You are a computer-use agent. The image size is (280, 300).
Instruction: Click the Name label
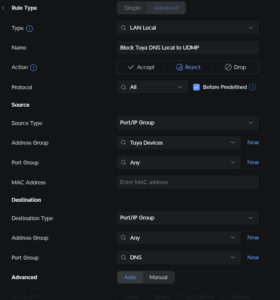coord(19,48)
